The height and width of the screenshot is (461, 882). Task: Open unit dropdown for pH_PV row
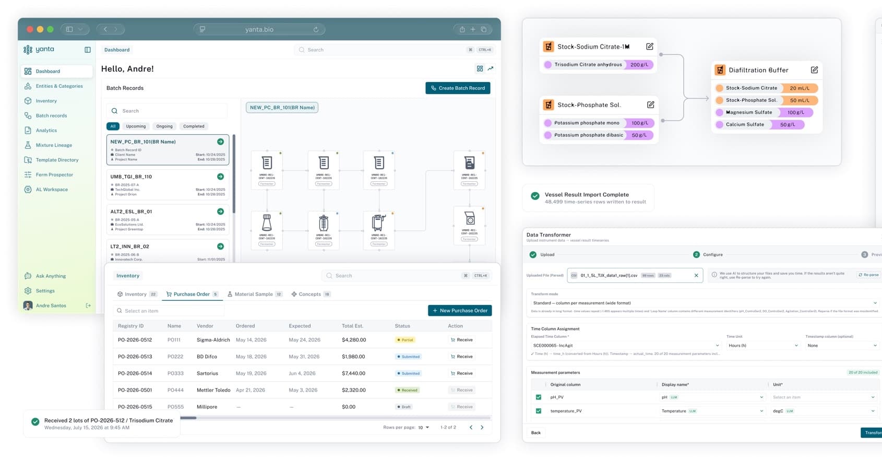coord(824,397)
